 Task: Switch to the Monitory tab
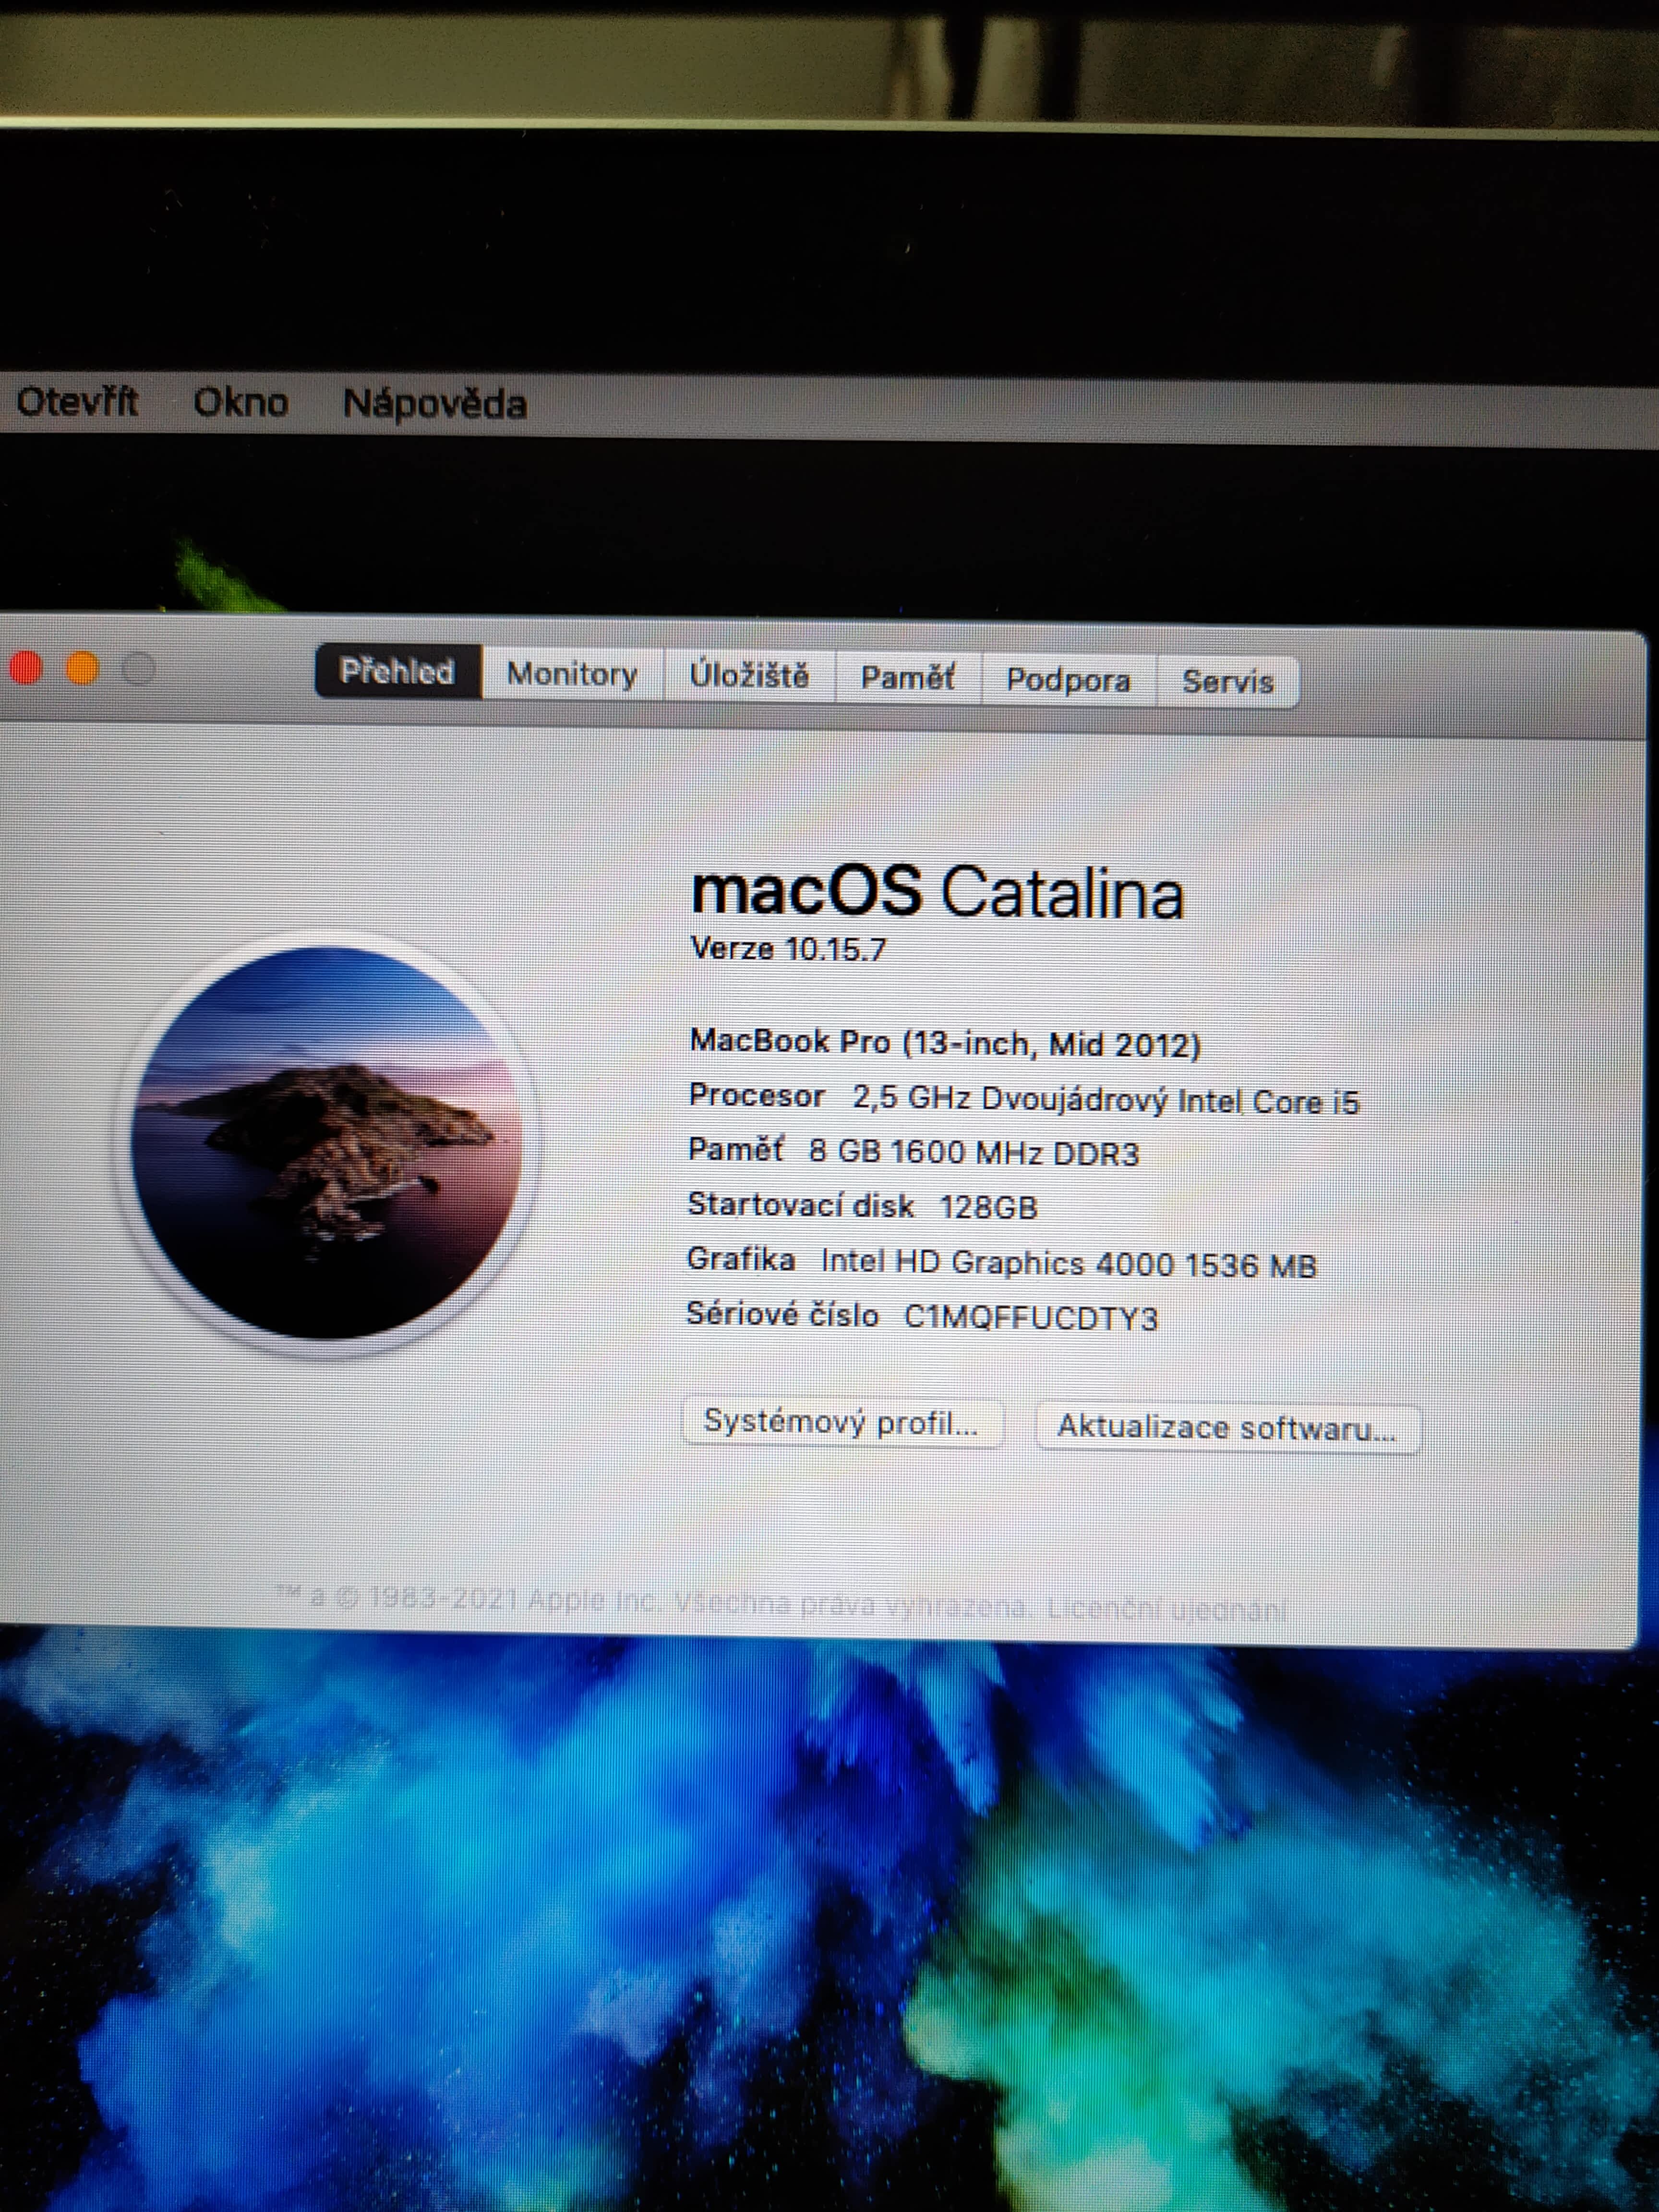[572, 674]
